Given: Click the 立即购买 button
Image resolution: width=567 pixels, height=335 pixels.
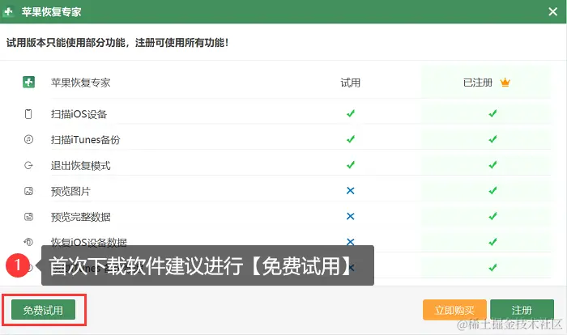Looking at the screenshot, I should (x=454, y=310).
